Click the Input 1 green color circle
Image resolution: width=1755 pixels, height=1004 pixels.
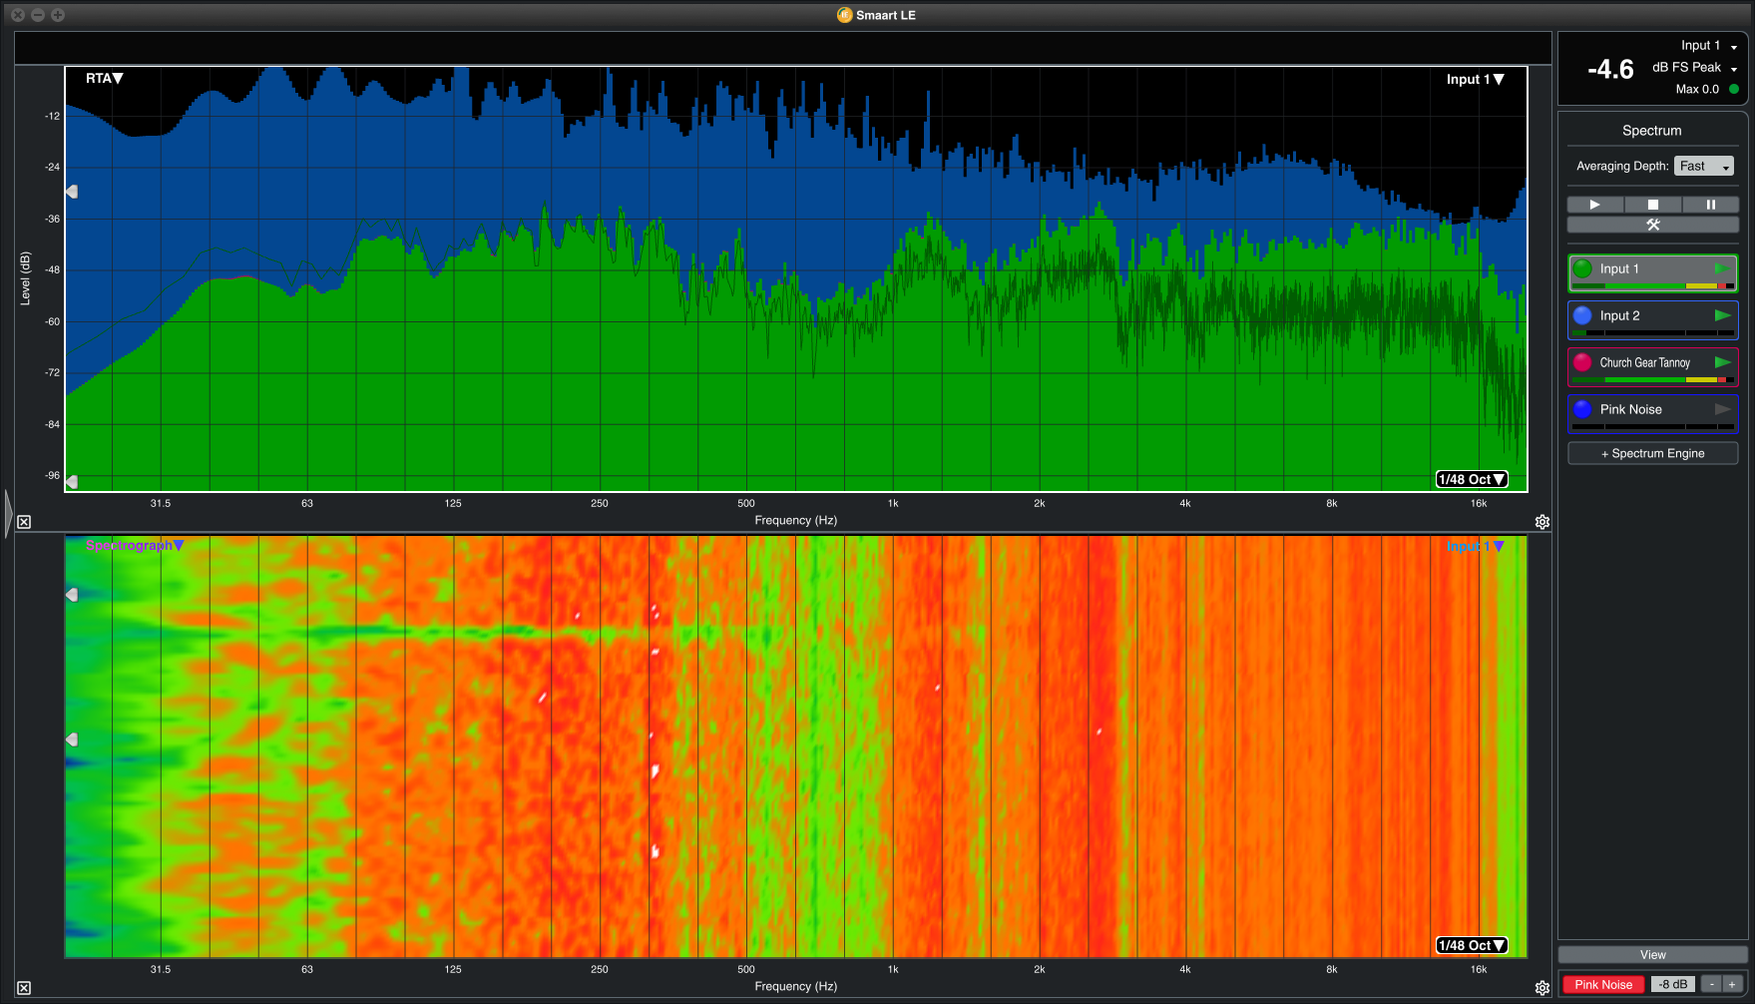(1582, 268)
